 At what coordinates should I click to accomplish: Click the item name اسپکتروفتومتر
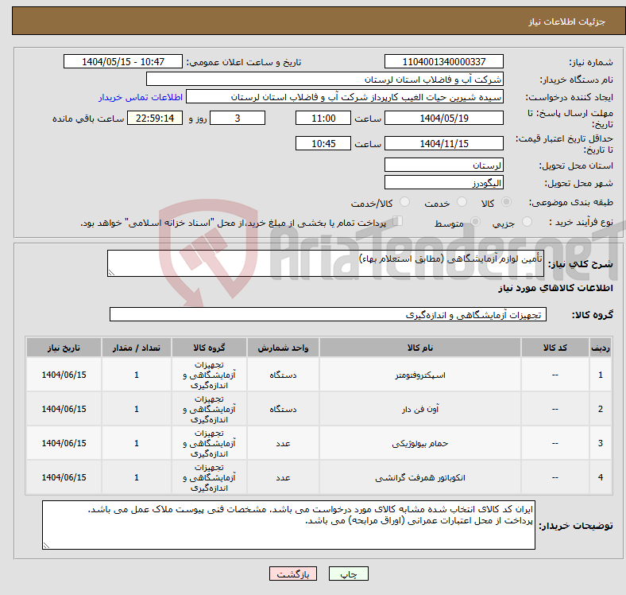click(x=420, y=375)
